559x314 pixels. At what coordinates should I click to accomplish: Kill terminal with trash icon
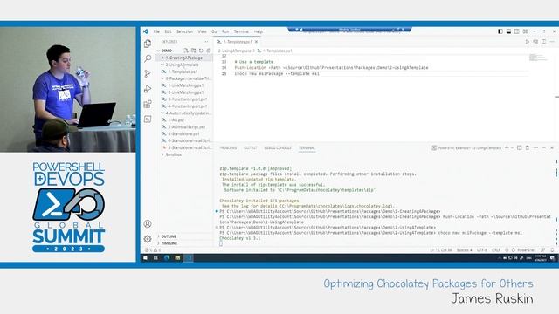528,147
